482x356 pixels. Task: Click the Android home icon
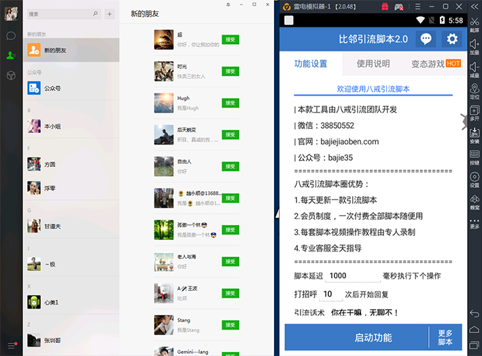475,330
